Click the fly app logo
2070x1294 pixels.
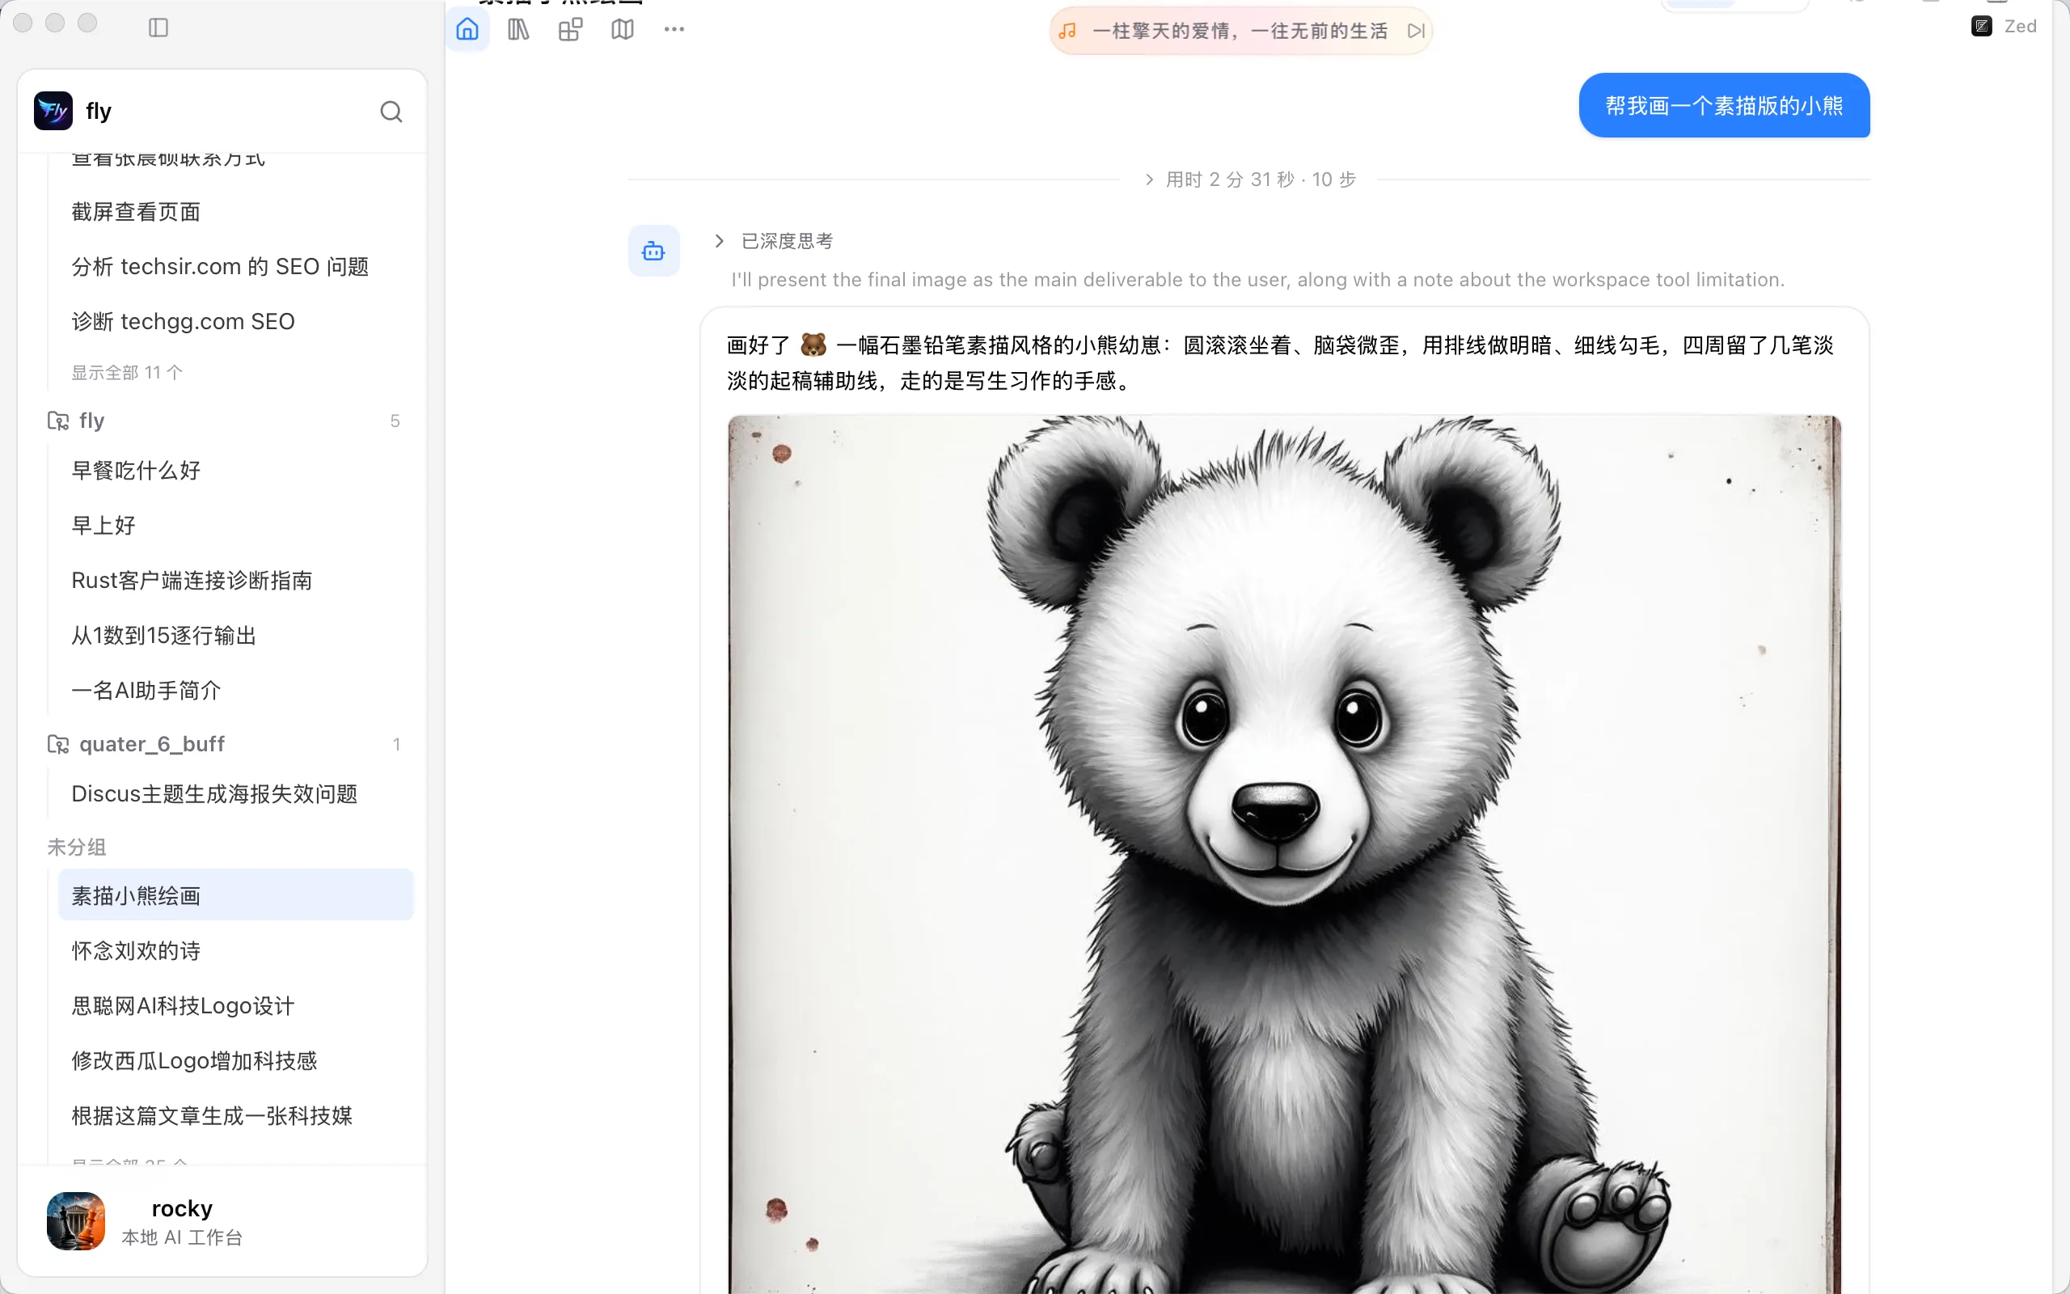coord(53,112)
